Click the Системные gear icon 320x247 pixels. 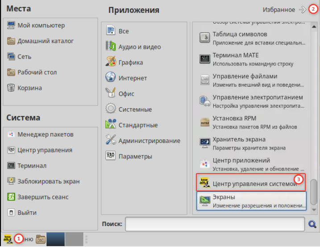[111, 109]
